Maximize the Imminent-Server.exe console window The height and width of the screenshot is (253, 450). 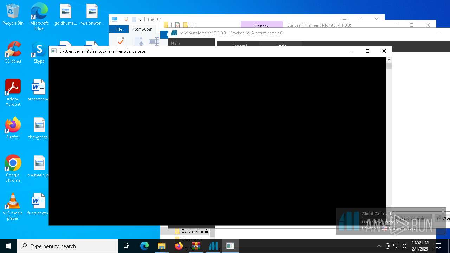[x=368, y=51]
